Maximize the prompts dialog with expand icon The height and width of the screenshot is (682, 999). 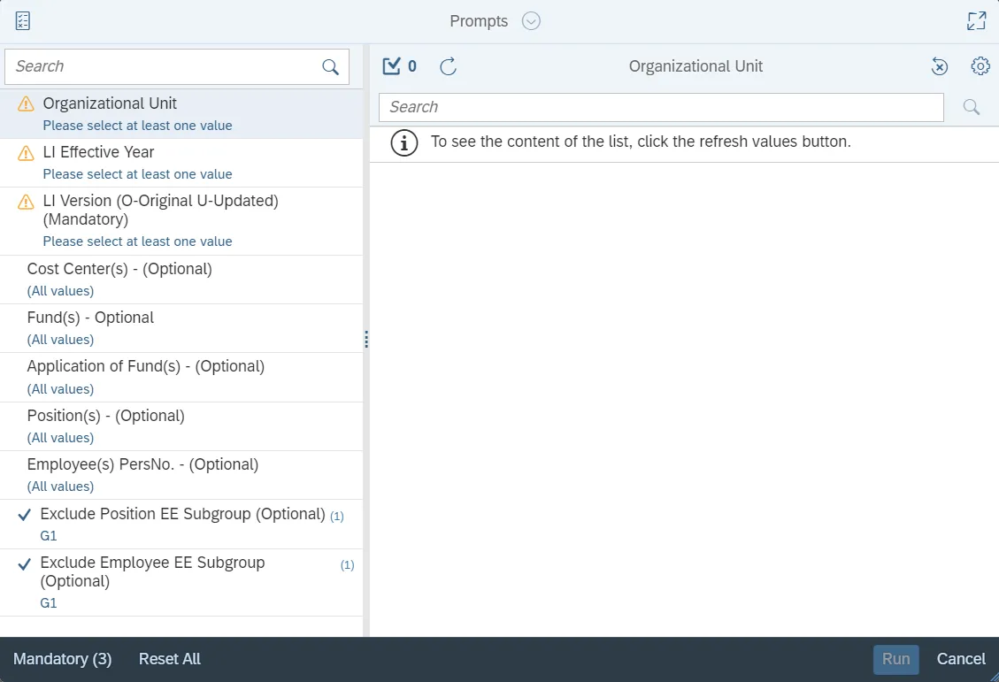pyautogui.click(x=976, y=21)
